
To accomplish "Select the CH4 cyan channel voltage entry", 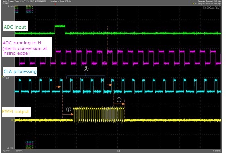I will tap(24, 12).
